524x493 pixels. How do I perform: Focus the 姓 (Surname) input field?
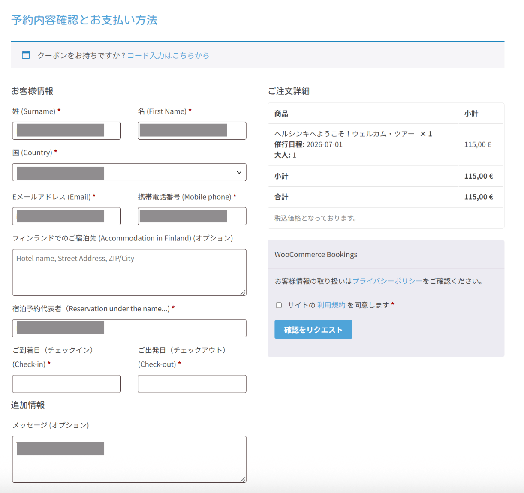pyautogui.click(x=66, y=131)
